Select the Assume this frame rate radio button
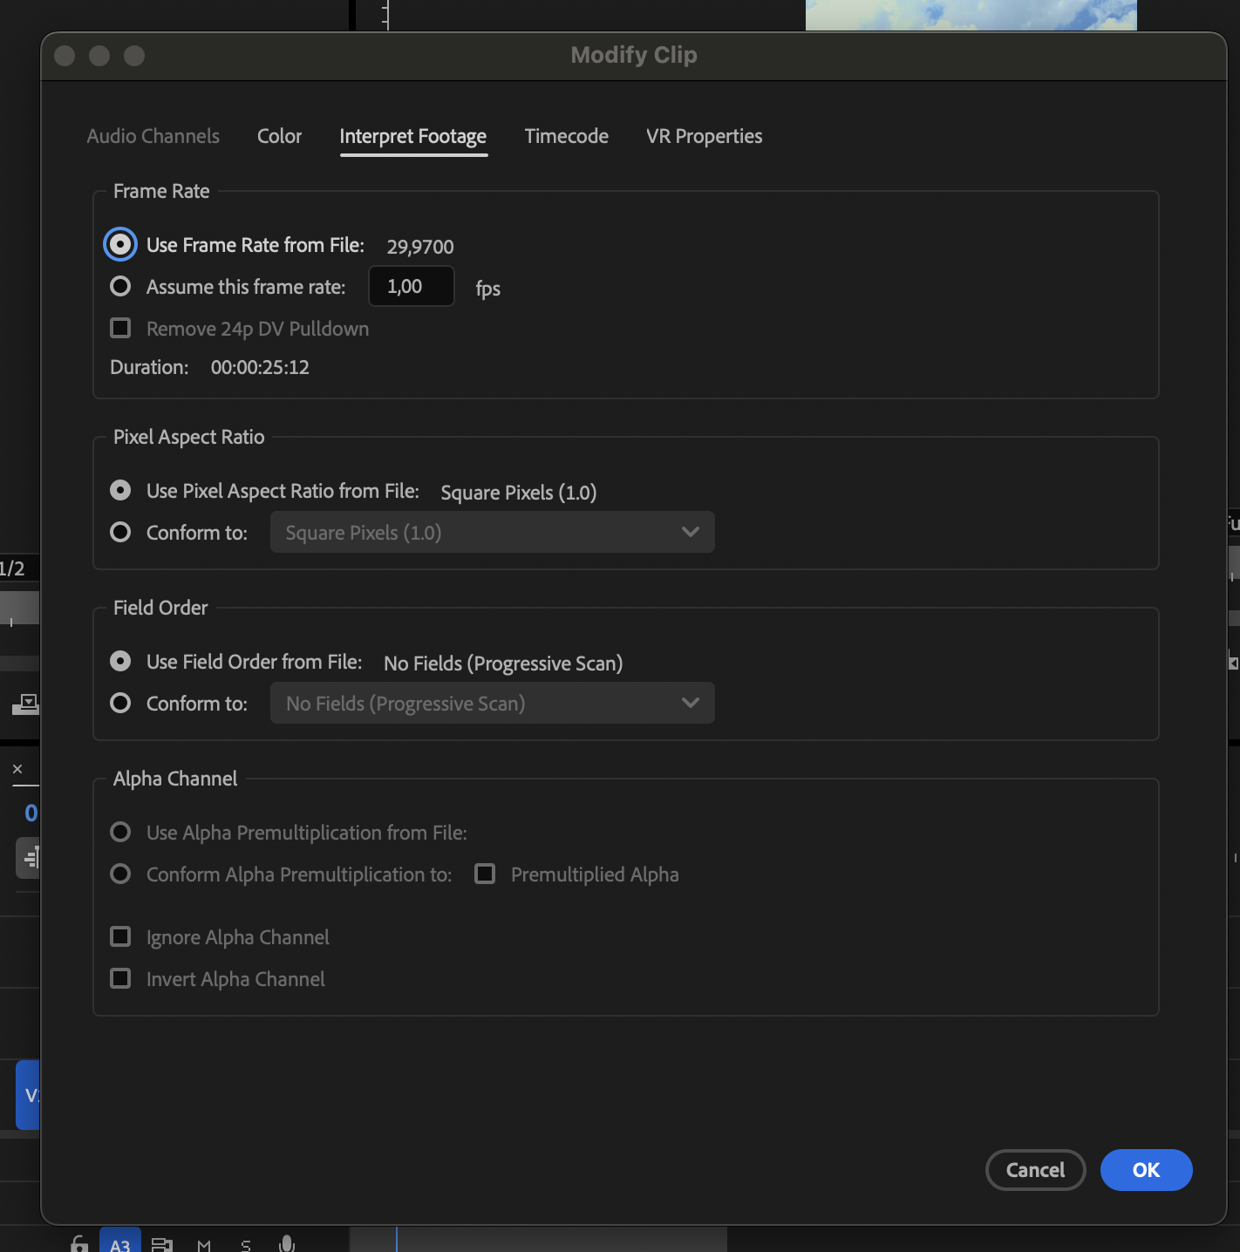 pos(119,286)
